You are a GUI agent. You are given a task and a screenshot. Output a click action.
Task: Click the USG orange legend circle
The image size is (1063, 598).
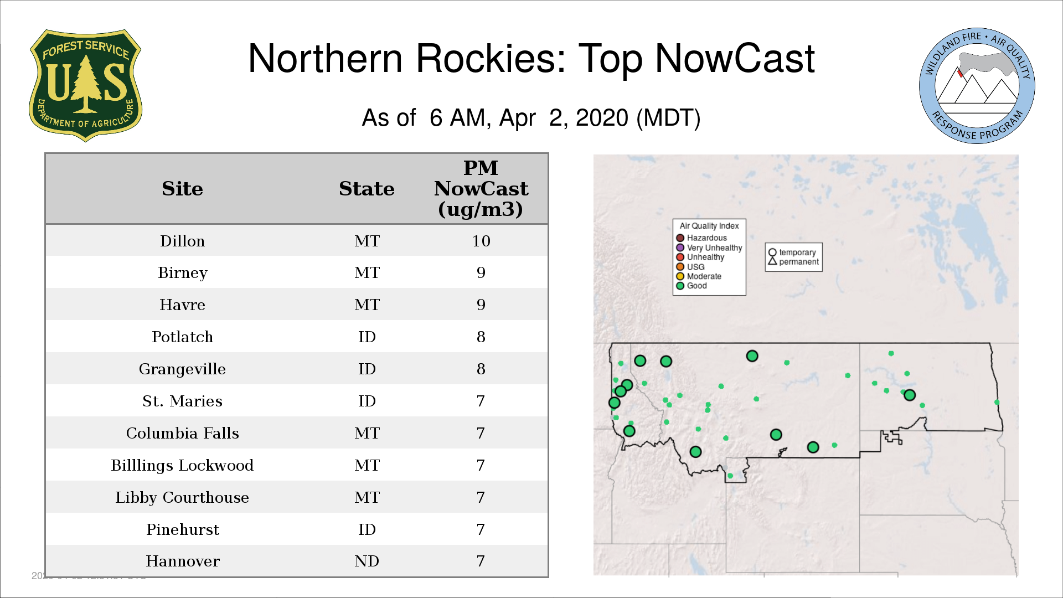click(x=680, y=267)
